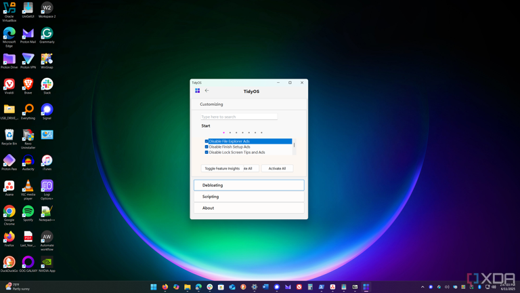Click the first pink page indicator dot
Screen dimensions: 520x293
coord(223,133)
